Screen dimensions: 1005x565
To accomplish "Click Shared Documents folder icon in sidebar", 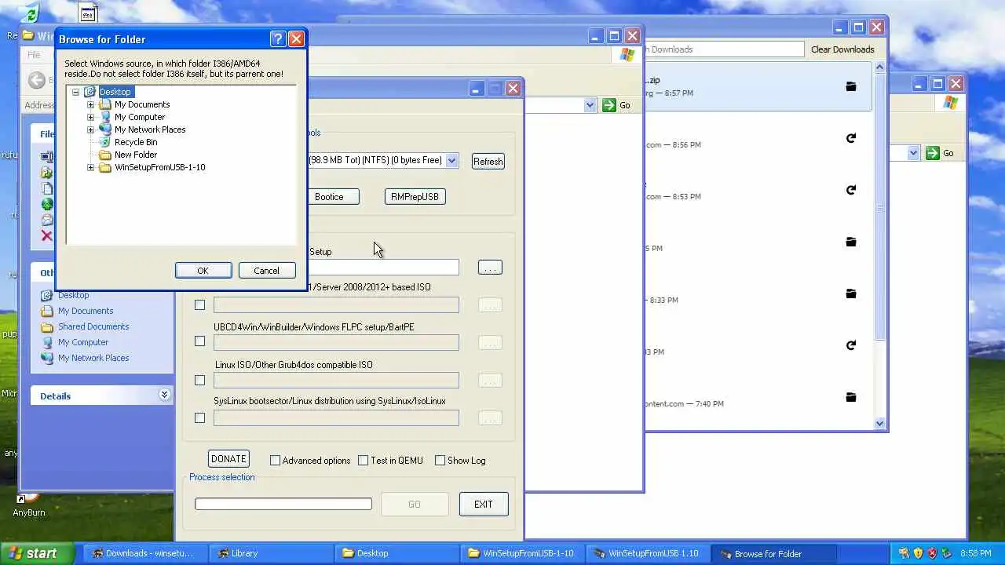I will 47,326.
